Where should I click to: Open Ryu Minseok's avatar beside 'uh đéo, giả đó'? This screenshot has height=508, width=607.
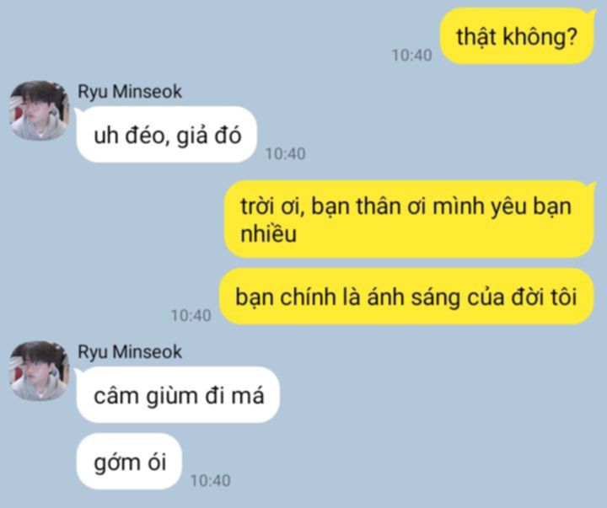(39, 110)
